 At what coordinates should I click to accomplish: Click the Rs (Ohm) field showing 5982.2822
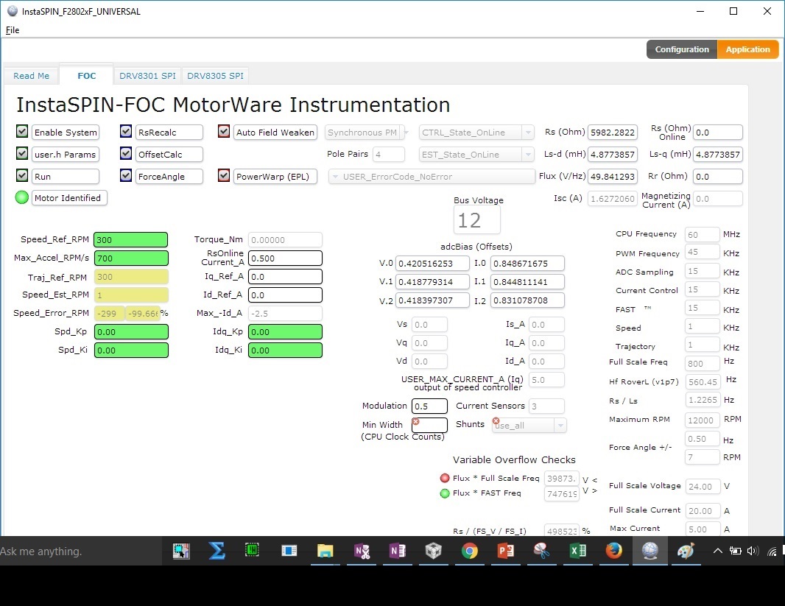pos(613,133)
